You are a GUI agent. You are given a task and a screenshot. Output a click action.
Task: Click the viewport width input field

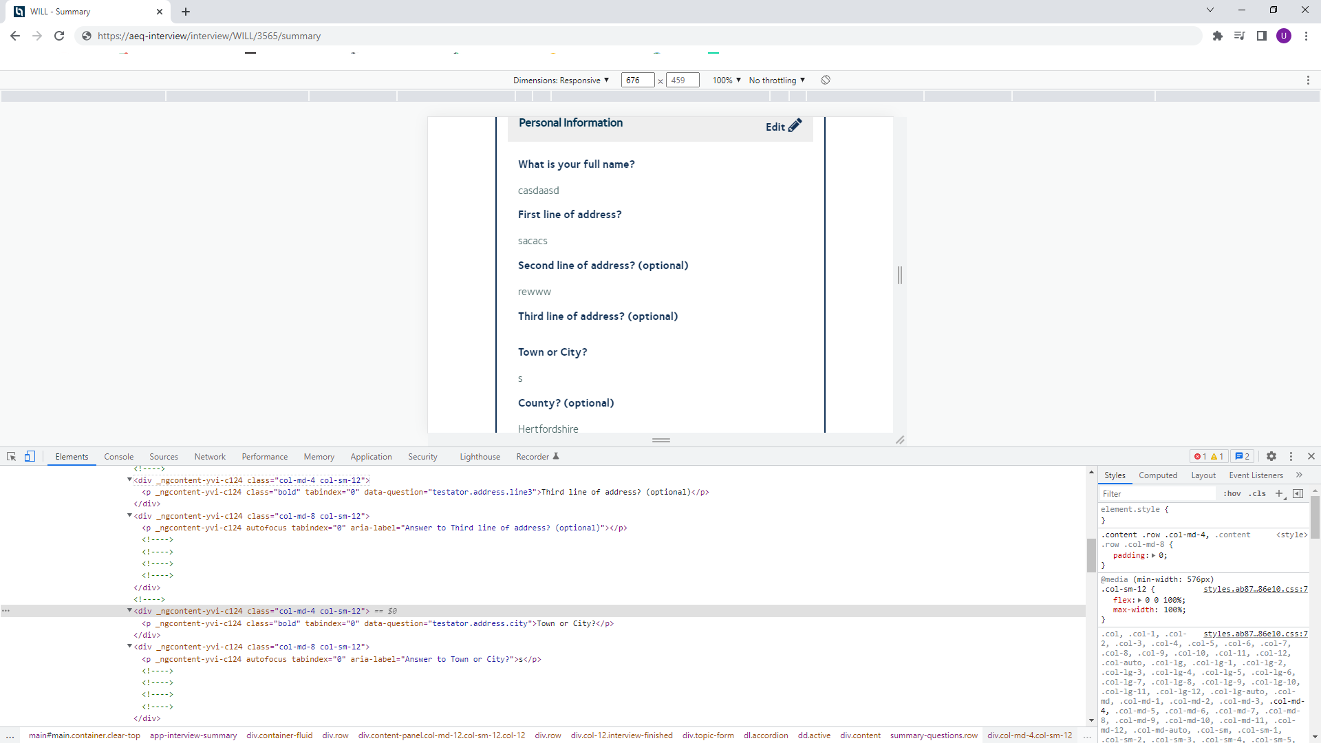pyautogui.click(x=637, y=80)
